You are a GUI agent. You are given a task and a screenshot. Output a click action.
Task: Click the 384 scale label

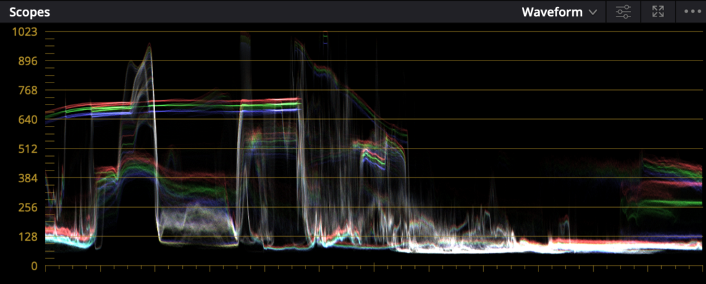28,178
